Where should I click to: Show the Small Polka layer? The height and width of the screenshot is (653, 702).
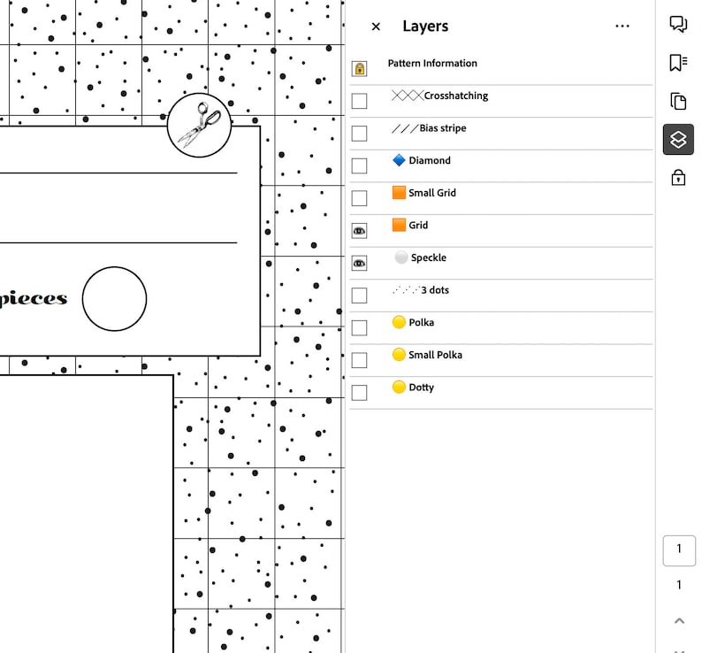click(x=359, y=360)
